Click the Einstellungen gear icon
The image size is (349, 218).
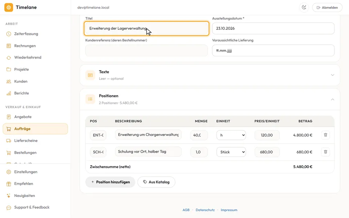click(9, 172)
